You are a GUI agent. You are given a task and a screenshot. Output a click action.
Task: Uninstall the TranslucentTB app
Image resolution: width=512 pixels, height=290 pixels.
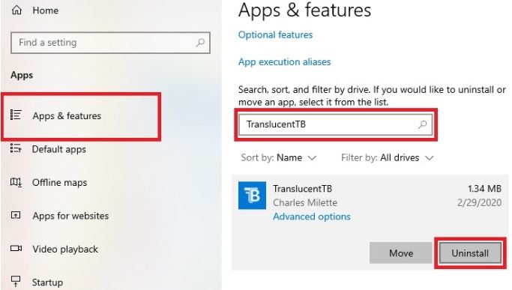pos(470,253)
